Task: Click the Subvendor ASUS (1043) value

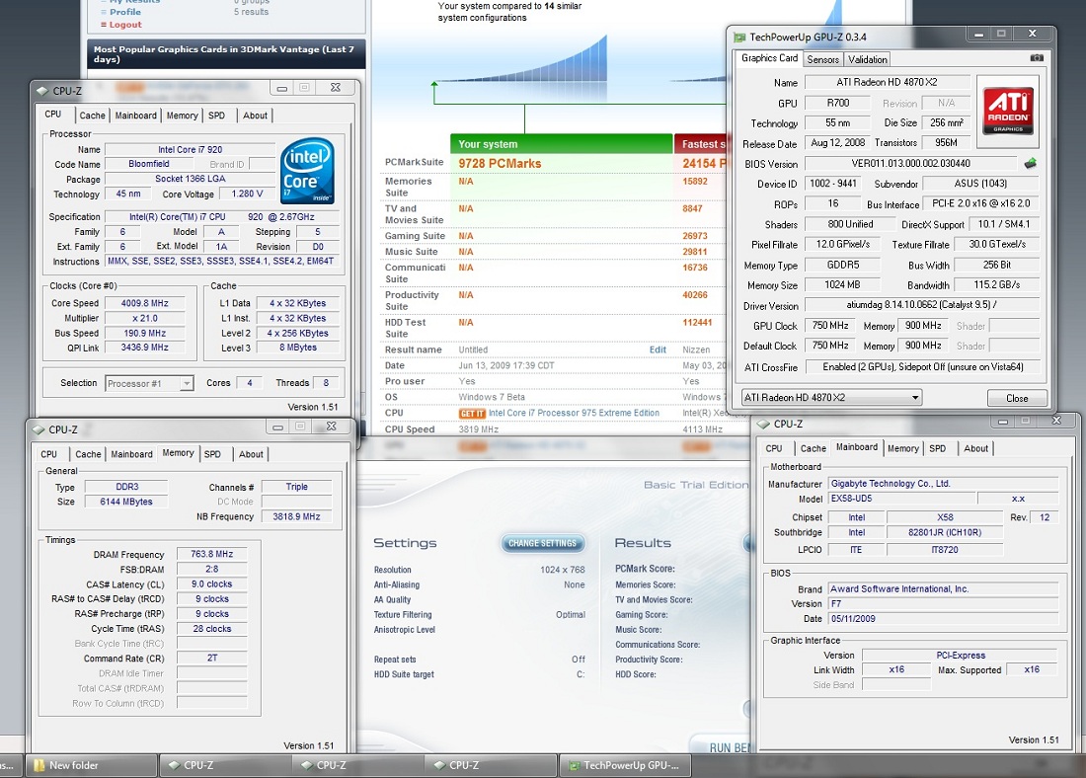Action: [x=980, y=184]
